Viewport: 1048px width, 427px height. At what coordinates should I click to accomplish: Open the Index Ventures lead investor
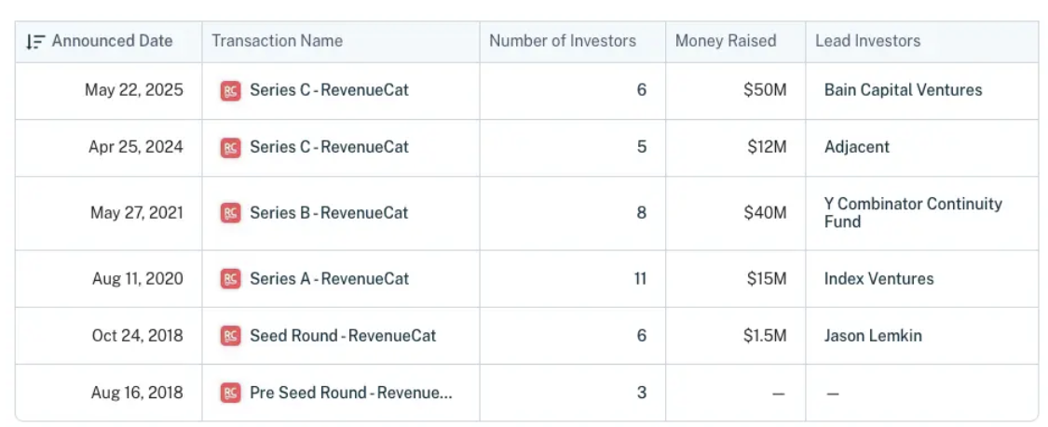[x=878, y=279]
